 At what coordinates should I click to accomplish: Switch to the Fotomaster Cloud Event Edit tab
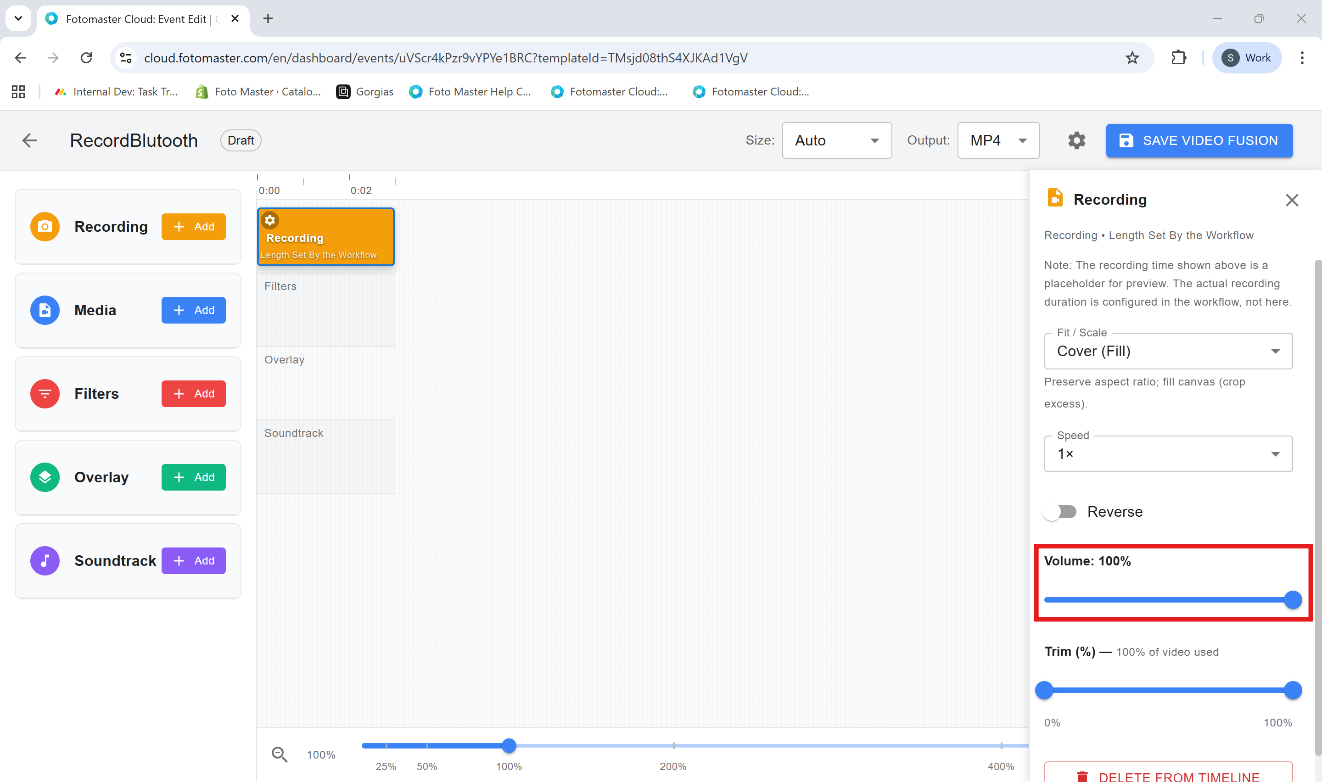pyautogui.click(x=136, y=19)
